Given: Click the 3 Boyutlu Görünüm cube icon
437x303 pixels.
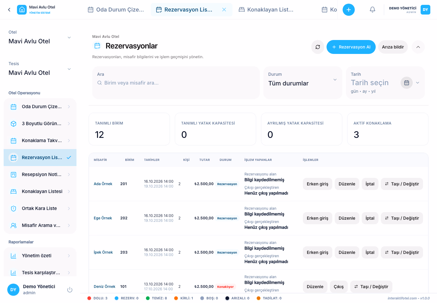Looking at the screenshot, I should coord(13,124).
